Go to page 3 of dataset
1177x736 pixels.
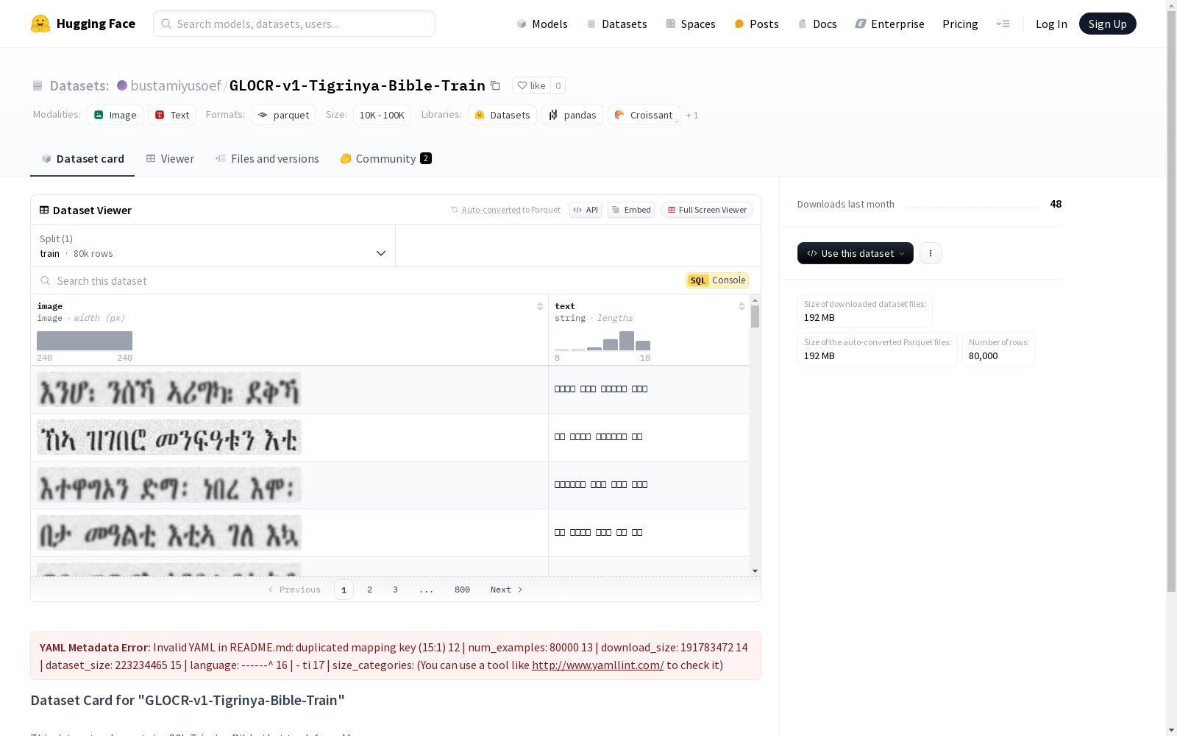395,590
